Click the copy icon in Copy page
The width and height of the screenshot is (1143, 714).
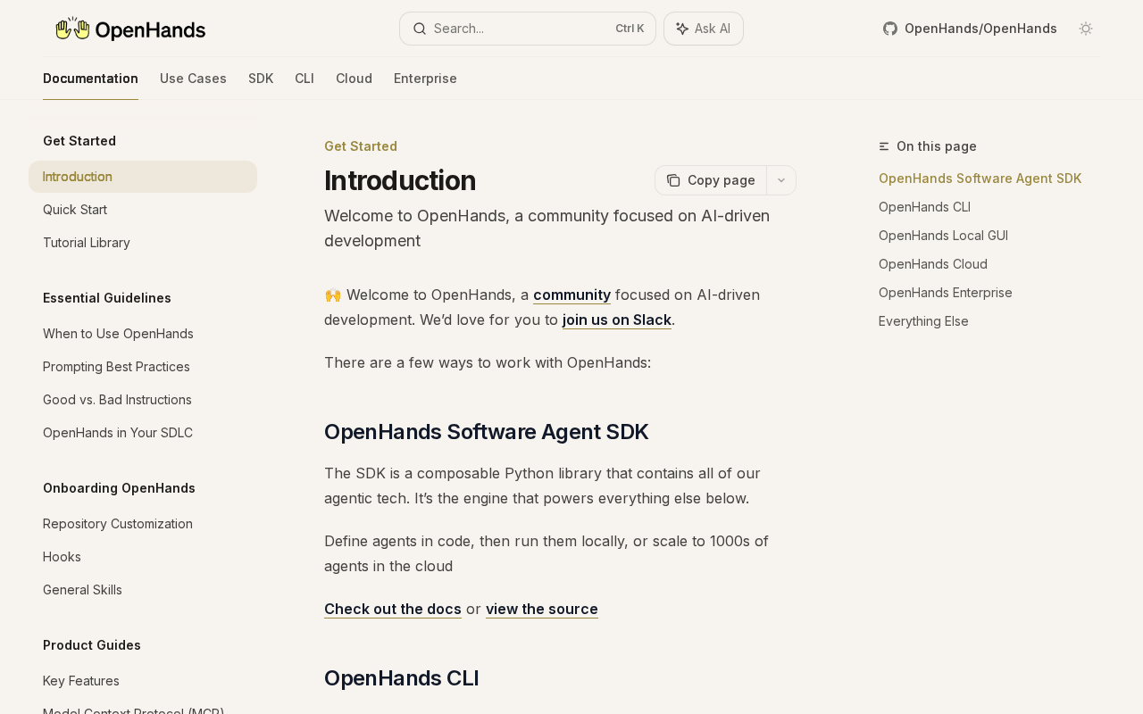[673, 180]
